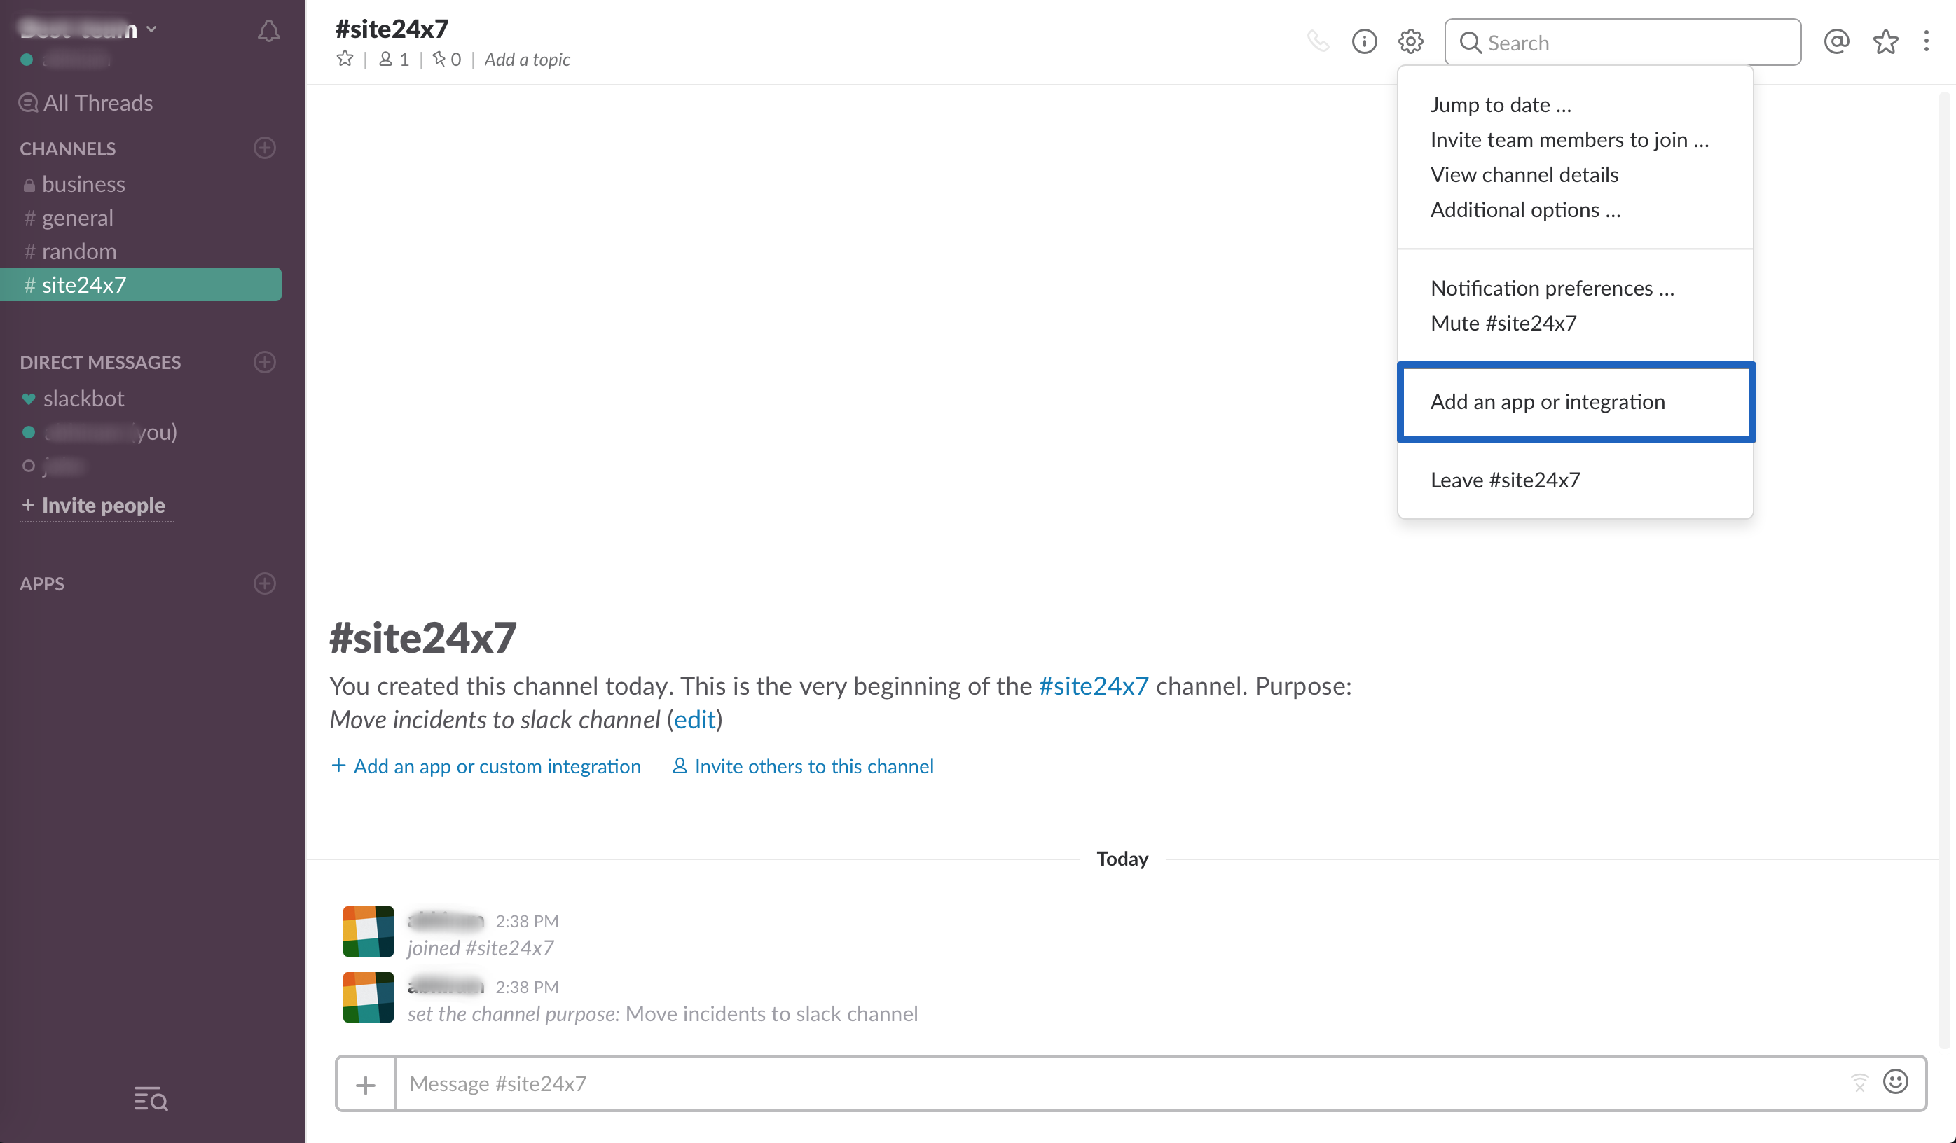Screen dimensions: 1956x1143
Task: Open Quick Switcher icon in sidebar
Action: (x=151, y=1099)
